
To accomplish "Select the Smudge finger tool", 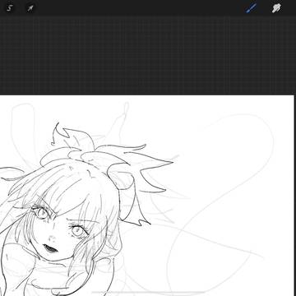I will (276, 8).
